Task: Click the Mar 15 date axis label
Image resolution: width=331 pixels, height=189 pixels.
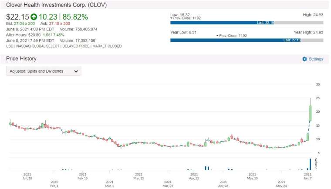Action: (x=138, y=176)
